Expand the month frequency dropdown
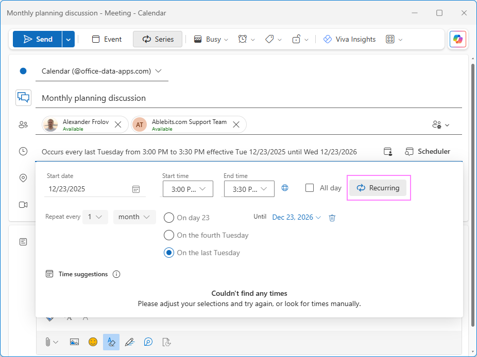 134,217
